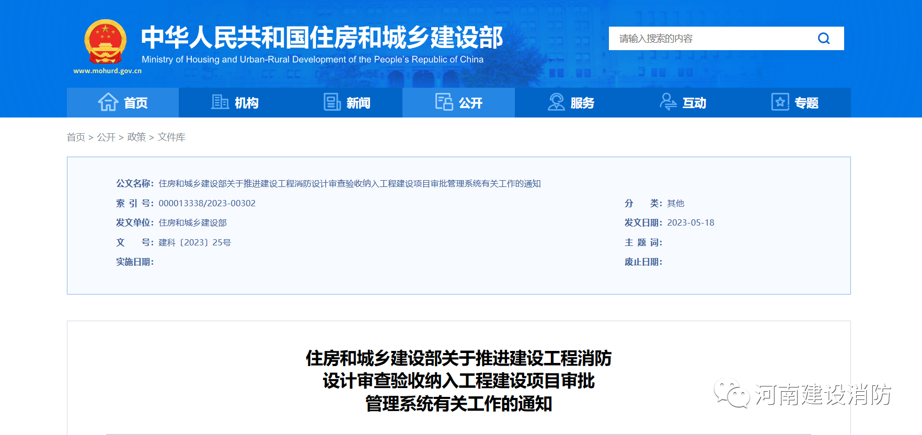
Task: Click the star badge icon beside 专题
Action: [x=780, y=102]
